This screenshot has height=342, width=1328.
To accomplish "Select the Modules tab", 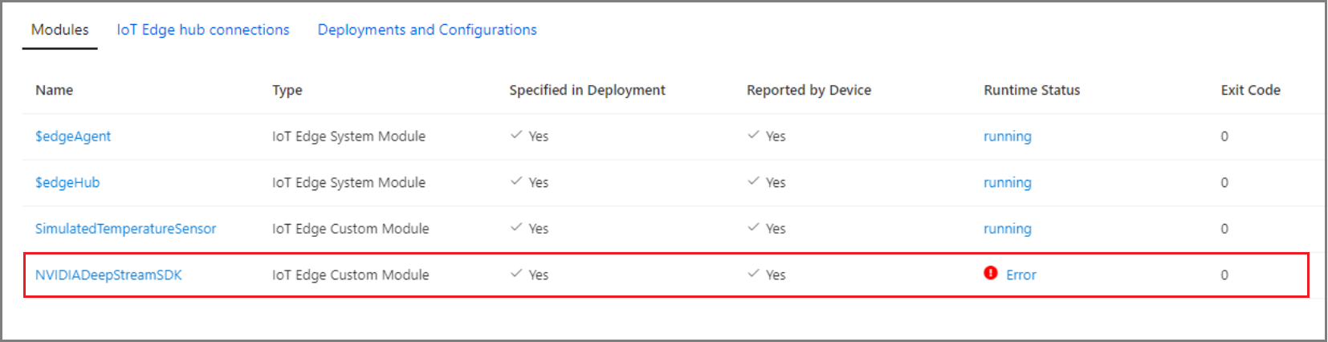I will click(x=59, y=30).
